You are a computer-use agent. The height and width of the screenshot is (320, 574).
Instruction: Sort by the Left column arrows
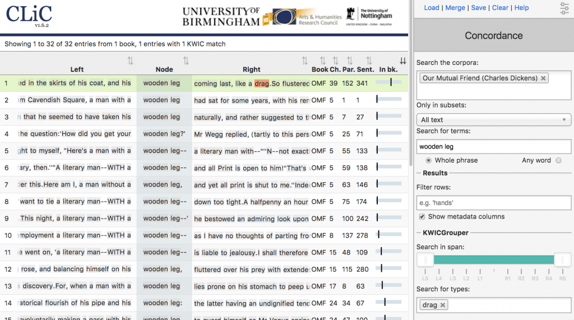[x=130, y=61]
